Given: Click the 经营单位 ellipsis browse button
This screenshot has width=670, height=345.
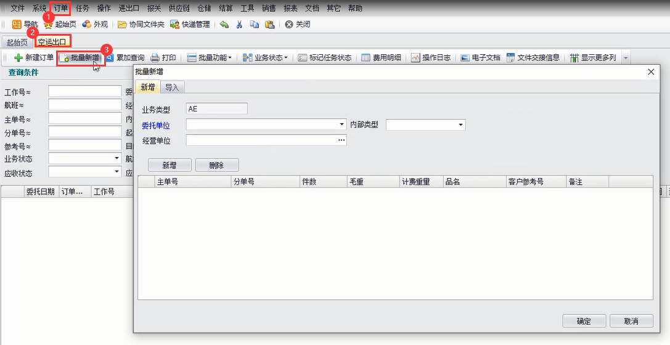Looking at the screenshot, I should 341,140.
